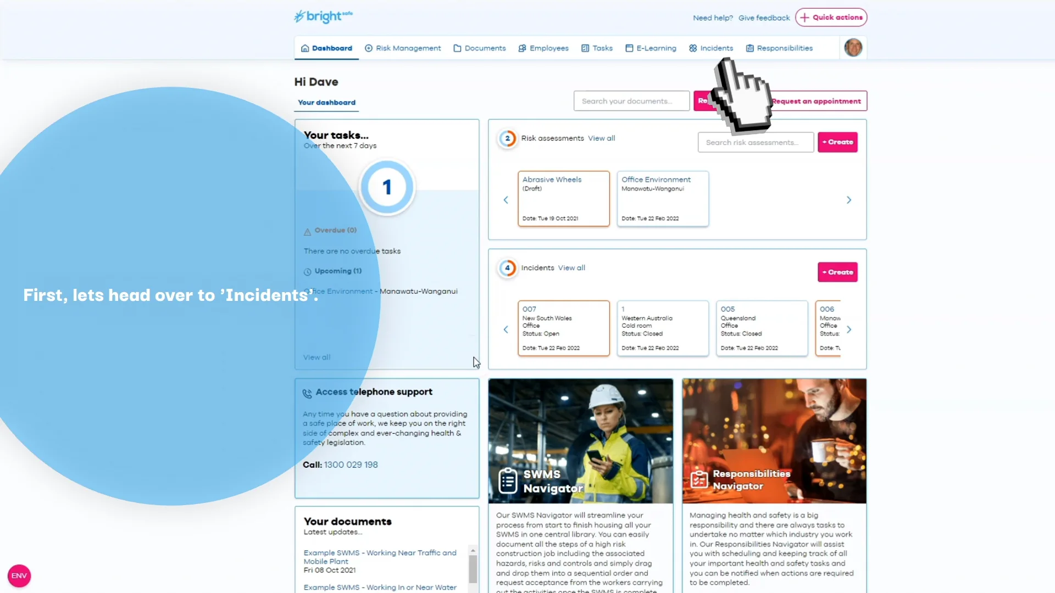
Task: Call 1300 029 198 support number
Action: [351, 465]
